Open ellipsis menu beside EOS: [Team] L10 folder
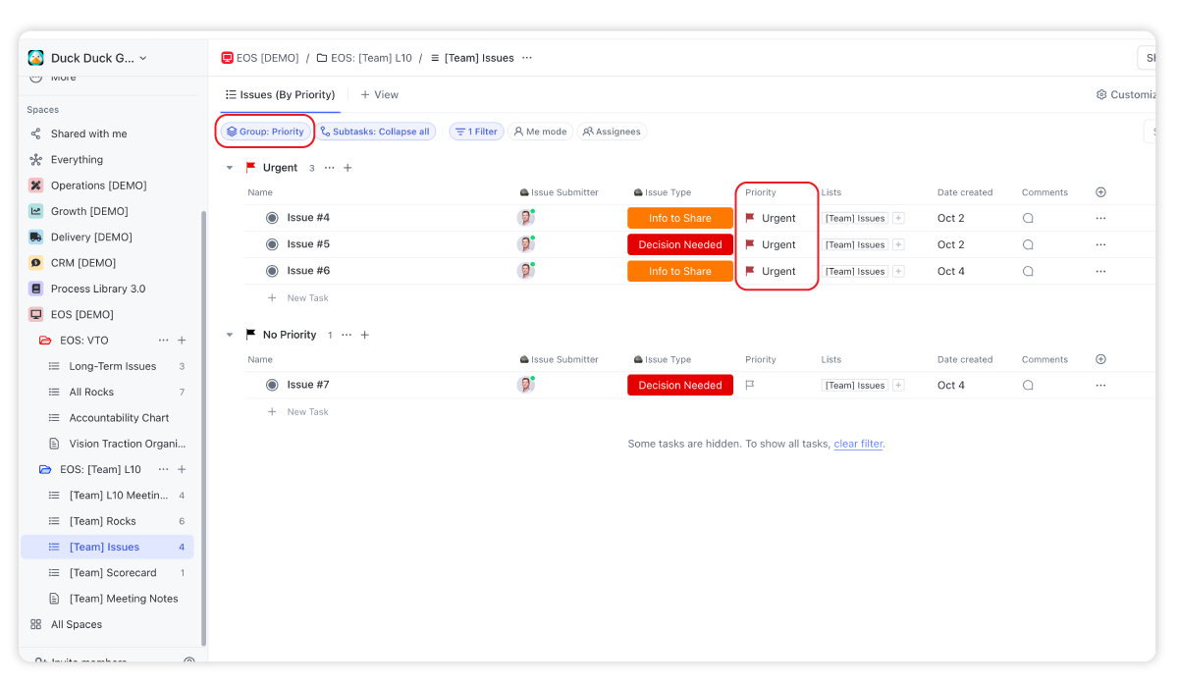 (164, 470)
